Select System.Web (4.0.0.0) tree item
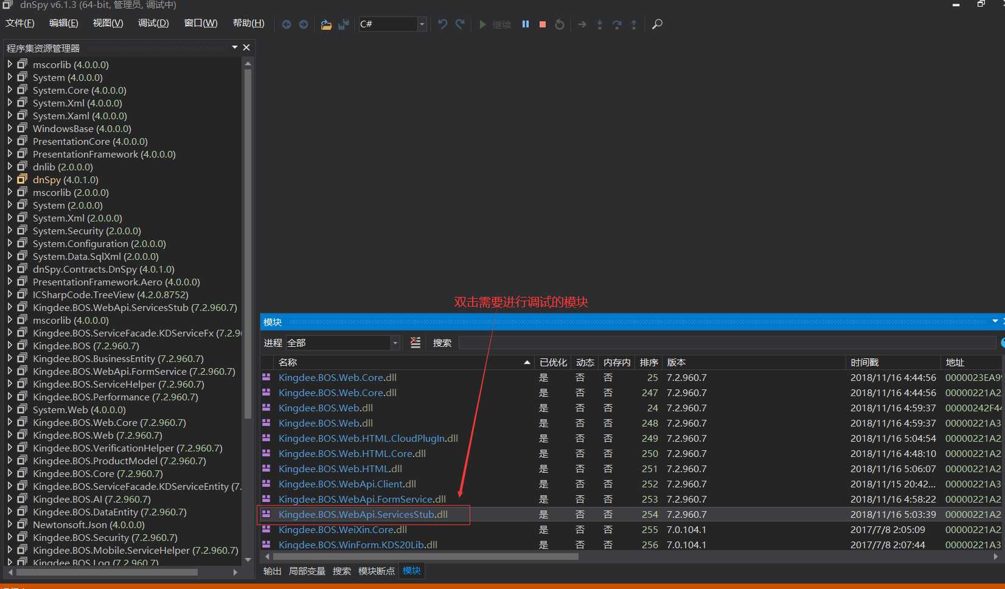This screenshot has width=1005, height=589. pos(79,410)
